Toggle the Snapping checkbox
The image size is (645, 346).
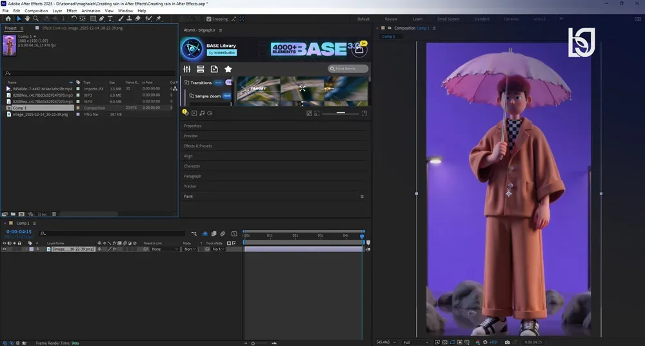pos(209,19)
